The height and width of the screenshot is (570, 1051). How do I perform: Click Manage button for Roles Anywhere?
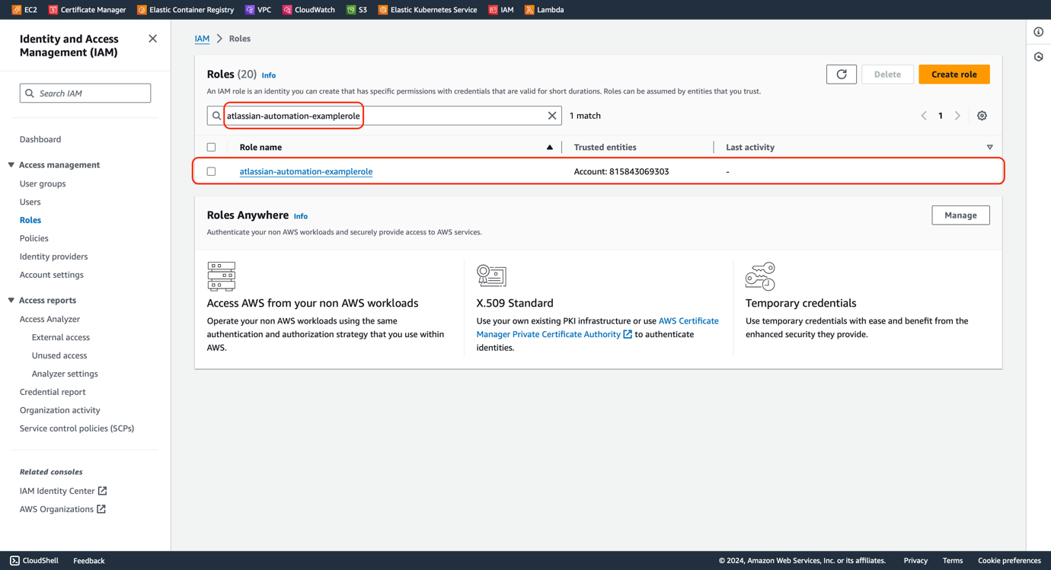(961, 215)
